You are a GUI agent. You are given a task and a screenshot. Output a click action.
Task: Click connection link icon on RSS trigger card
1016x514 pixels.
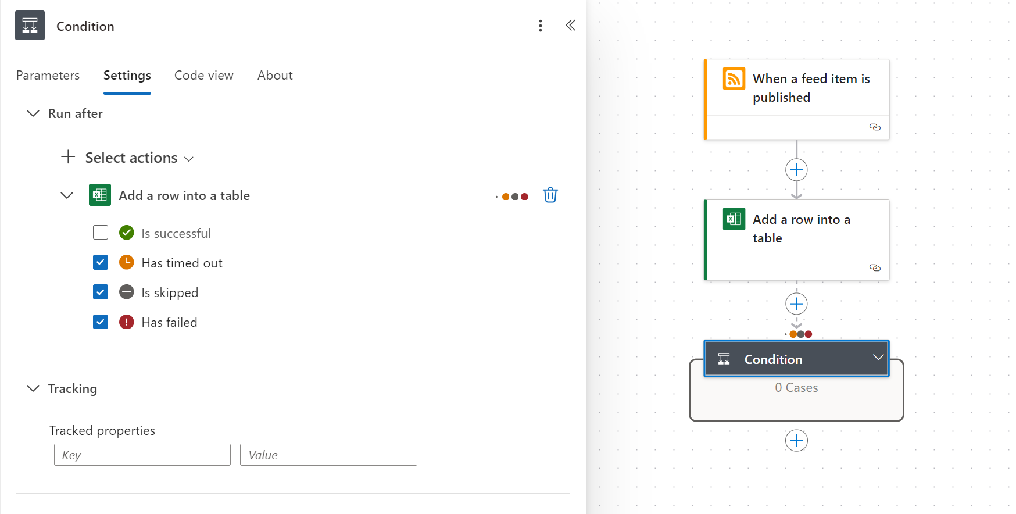(x=875, y=127)
